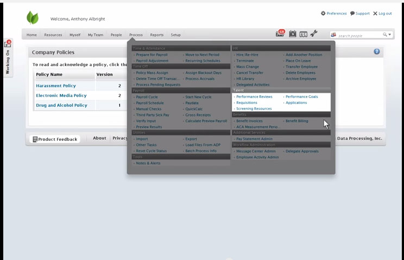The width and height of the screenshot is (404, 260).
Task: Open the directory card icon
Action: 303,34
